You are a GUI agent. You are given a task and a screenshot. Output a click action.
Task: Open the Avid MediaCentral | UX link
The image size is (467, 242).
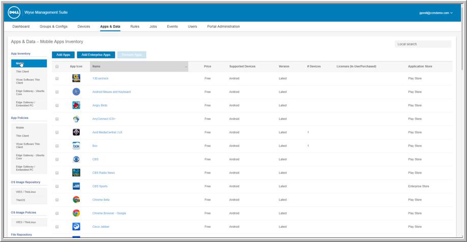[x=107, y=132]
